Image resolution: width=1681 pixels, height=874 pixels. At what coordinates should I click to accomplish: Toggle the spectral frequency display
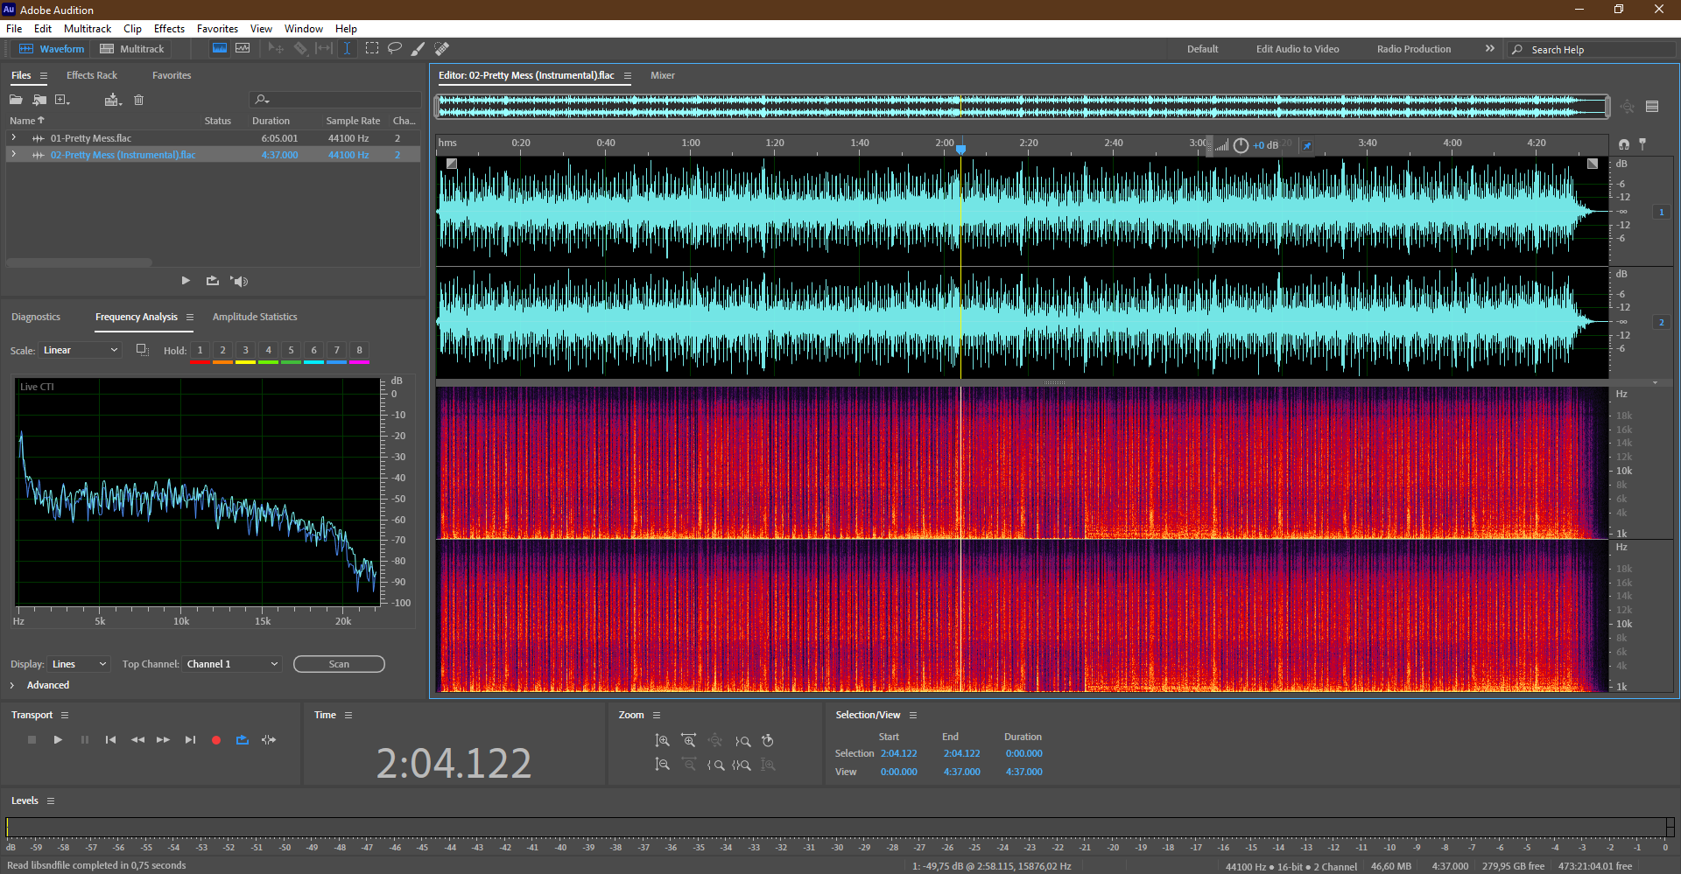[220, 48]
